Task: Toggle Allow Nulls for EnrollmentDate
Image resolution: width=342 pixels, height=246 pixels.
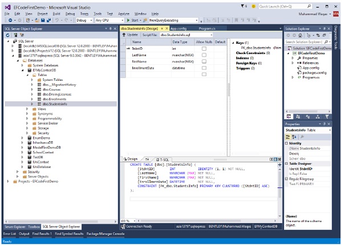Action: (204, 68)
